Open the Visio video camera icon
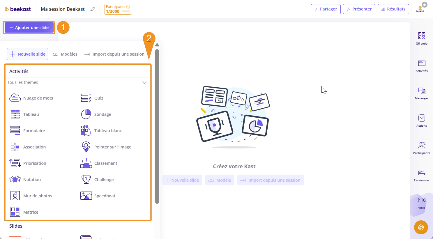This screenshot has width=433, height=239. point(421,200)
